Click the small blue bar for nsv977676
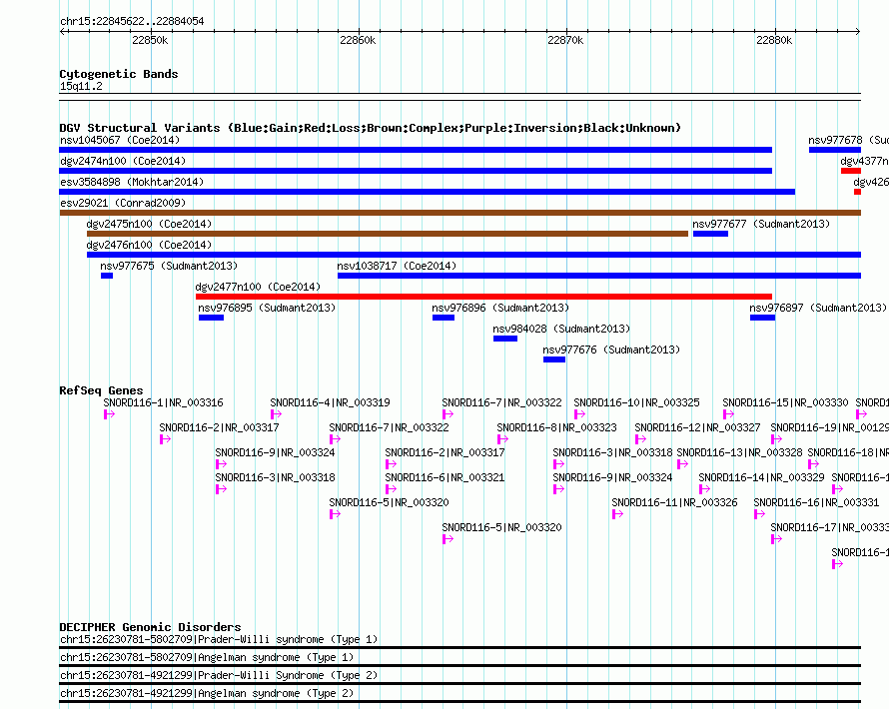 point(554,359)
